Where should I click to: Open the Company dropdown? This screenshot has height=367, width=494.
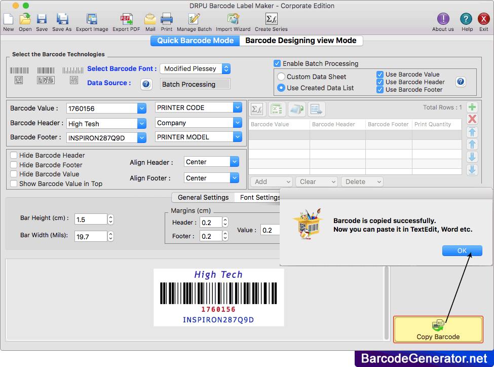[237, 123]
